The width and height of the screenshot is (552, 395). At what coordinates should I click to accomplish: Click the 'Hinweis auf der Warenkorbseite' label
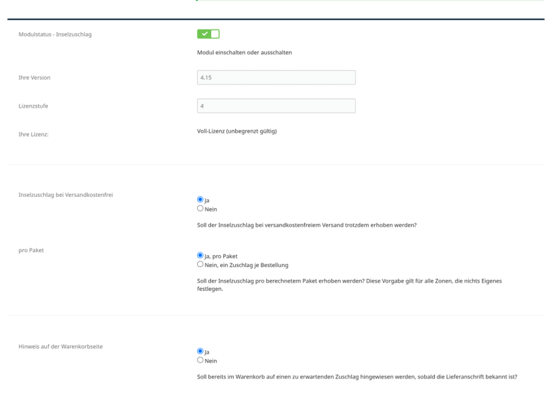[x=60, y=346]
